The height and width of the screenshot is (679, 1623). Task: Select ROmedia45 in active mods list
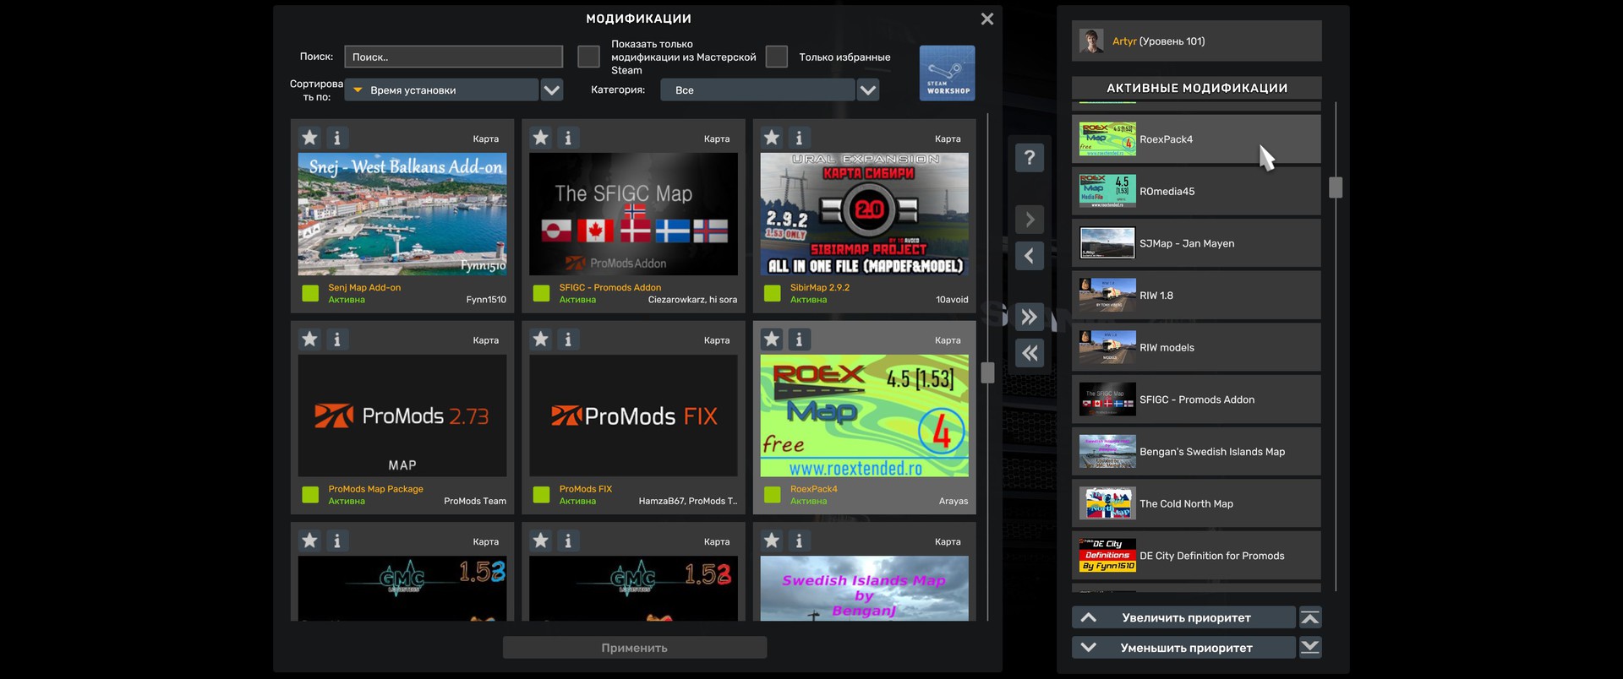(1196, 192)
